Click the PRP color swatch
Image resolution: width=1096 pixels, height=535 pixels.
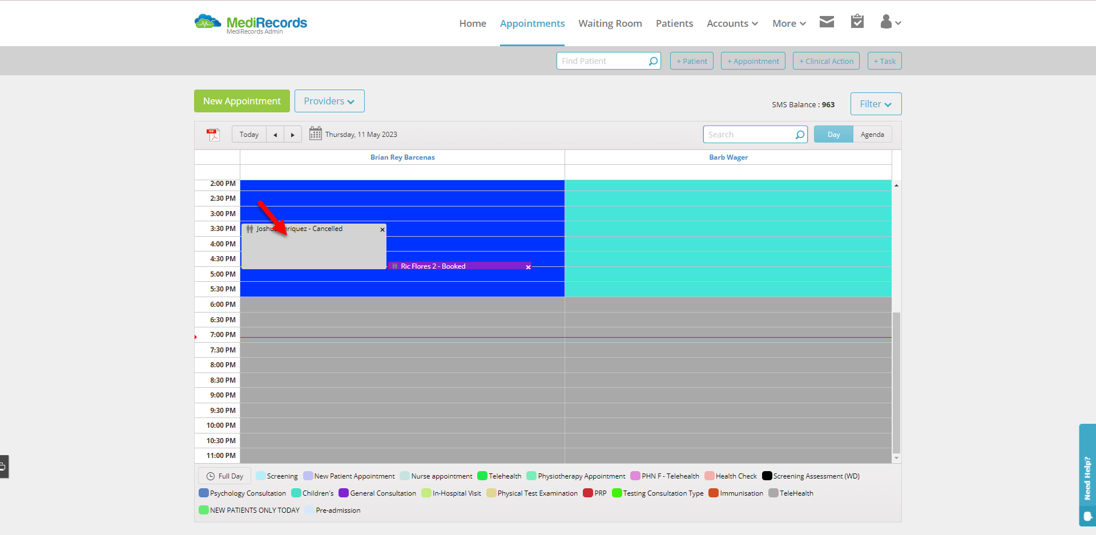coord(588,493)
